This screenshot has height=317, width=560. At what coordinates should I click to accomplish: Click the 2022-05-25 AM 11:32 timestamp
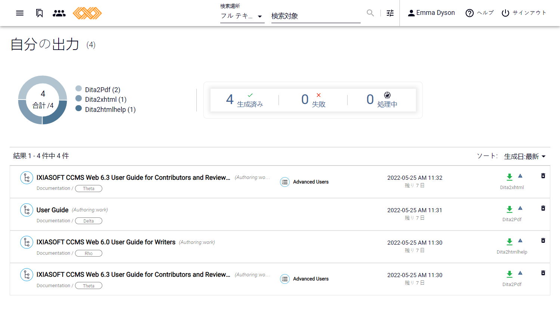pos(415,178)
